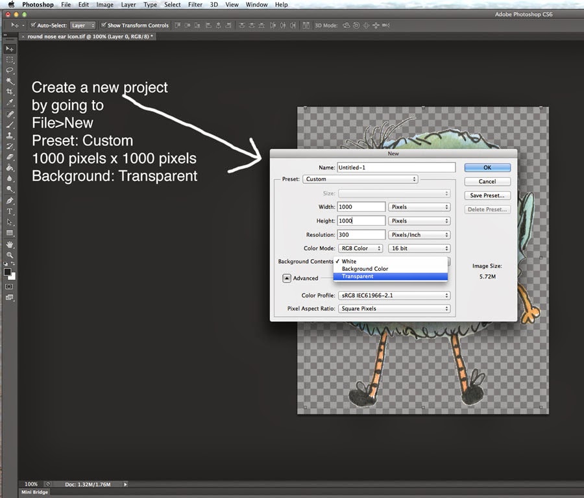Change the screen mode
Screen dimensions: 584x498
(x=9, y=297)
